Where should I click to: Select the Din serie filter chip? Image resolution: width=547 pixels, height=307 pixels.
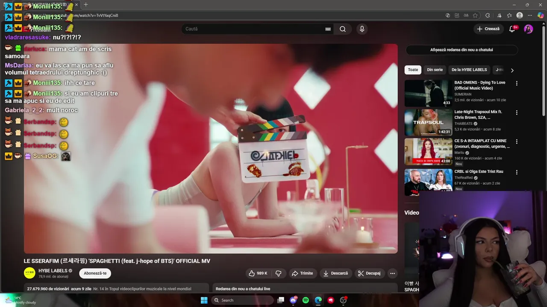pyautogui.click(x=435, y=70)
